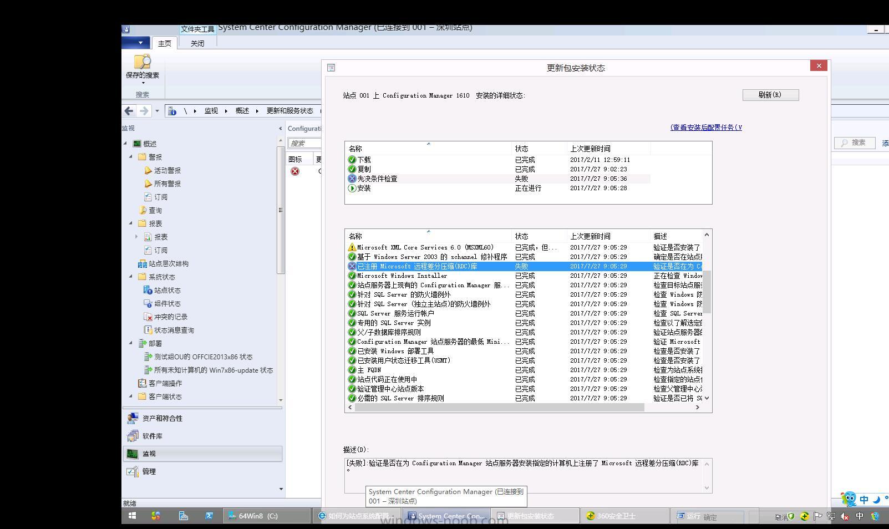Click the volume tray icon
This screenshot has width=889, height=529.
pyautogui.click(x=845, y=516)
